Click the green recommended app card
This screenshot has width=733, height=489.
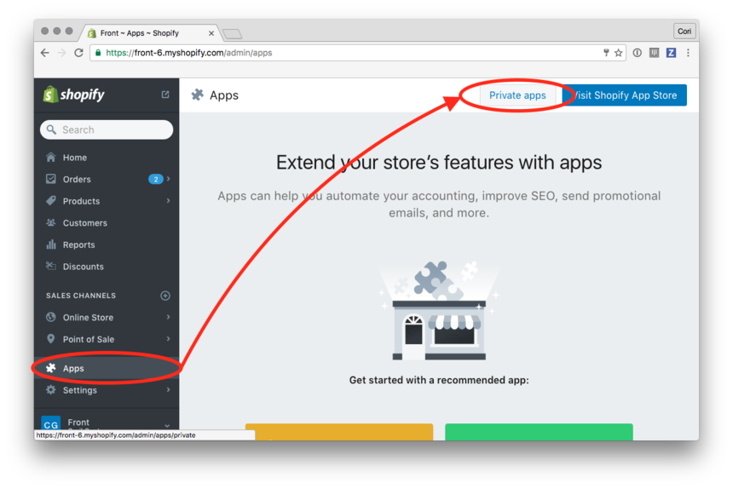539,432
